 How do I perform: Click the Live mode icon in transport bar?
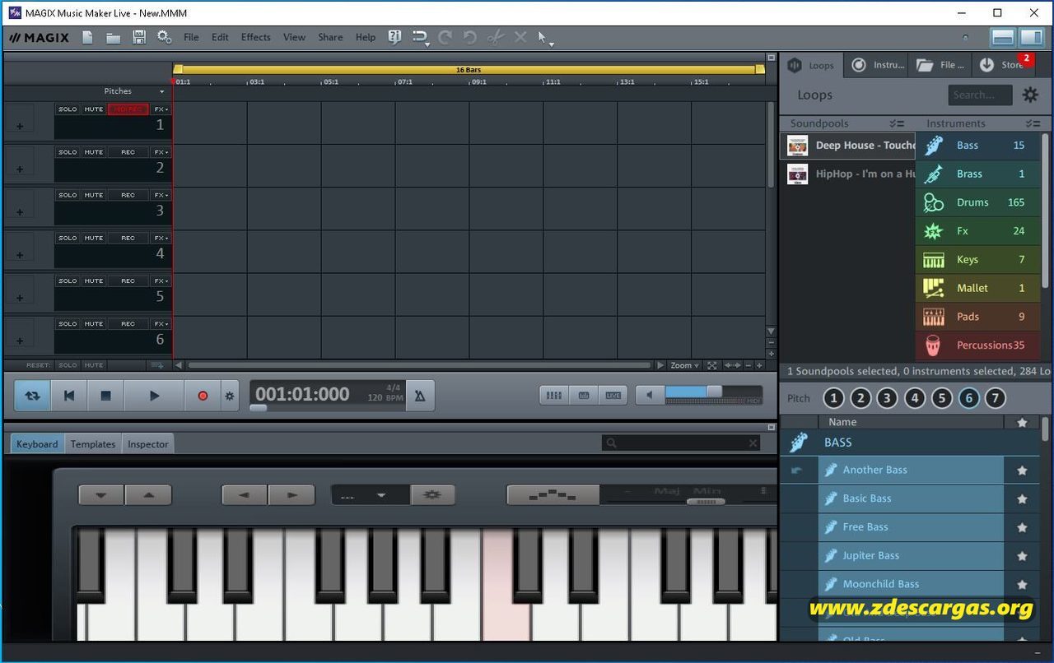coord(613,396)
